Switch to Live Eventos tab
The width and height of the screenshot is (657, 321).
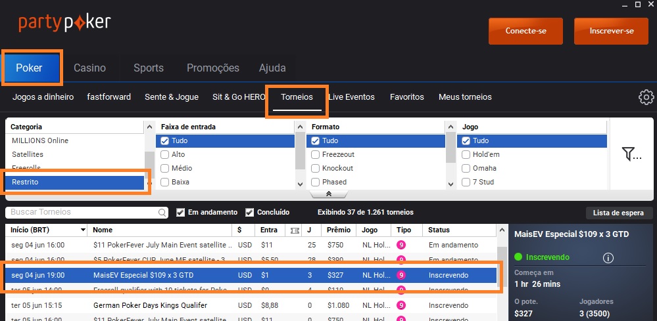(352, 97)
